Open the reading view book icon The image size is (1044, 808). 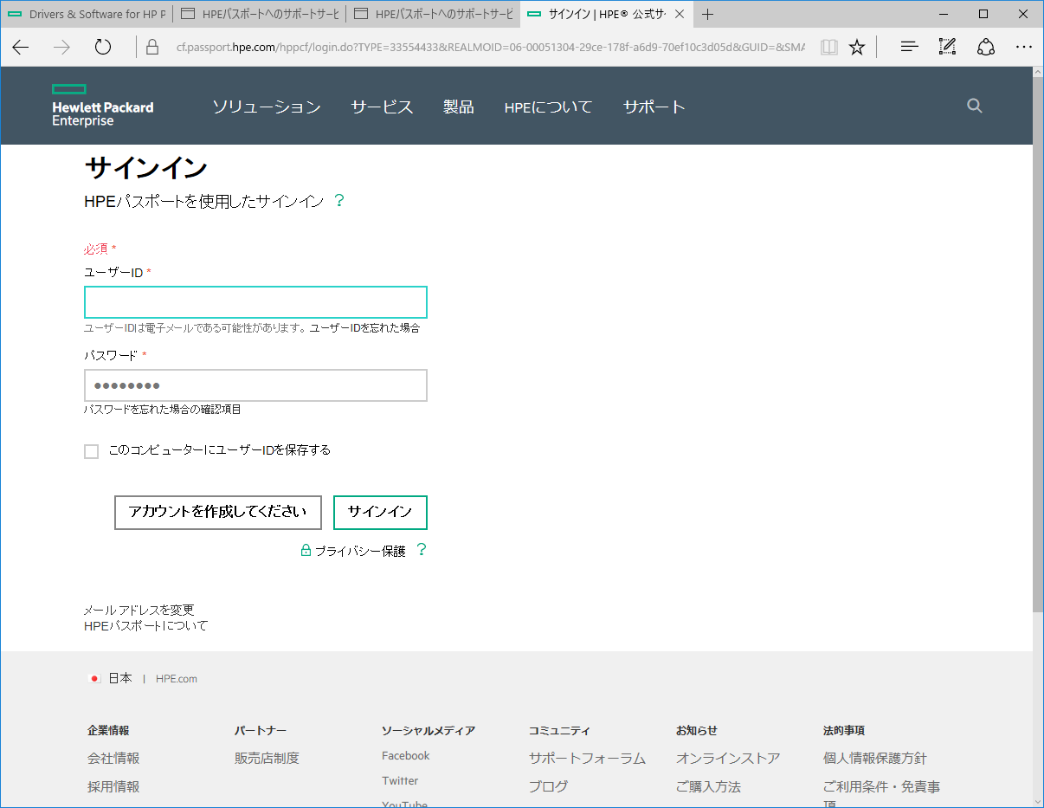coord(829,48)
